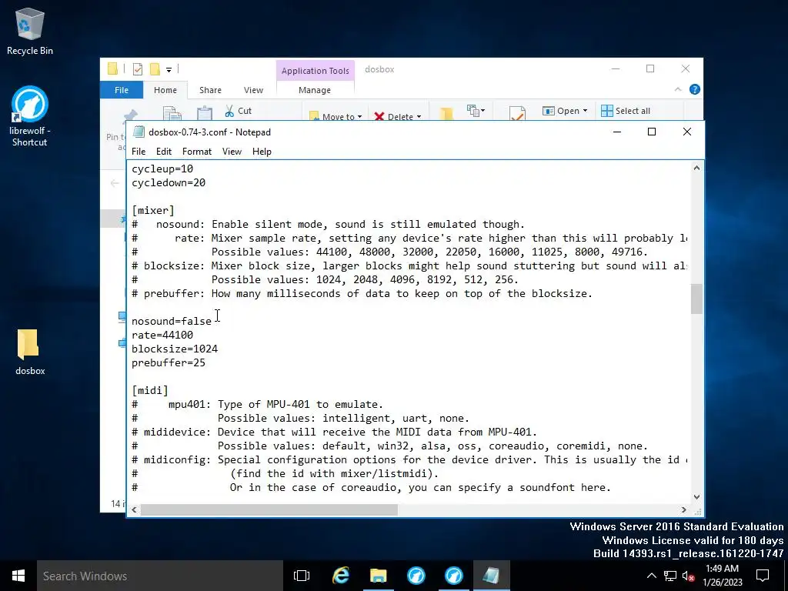Collapse the Explorer ribbon with the chevron

click(x=678, y=89)
